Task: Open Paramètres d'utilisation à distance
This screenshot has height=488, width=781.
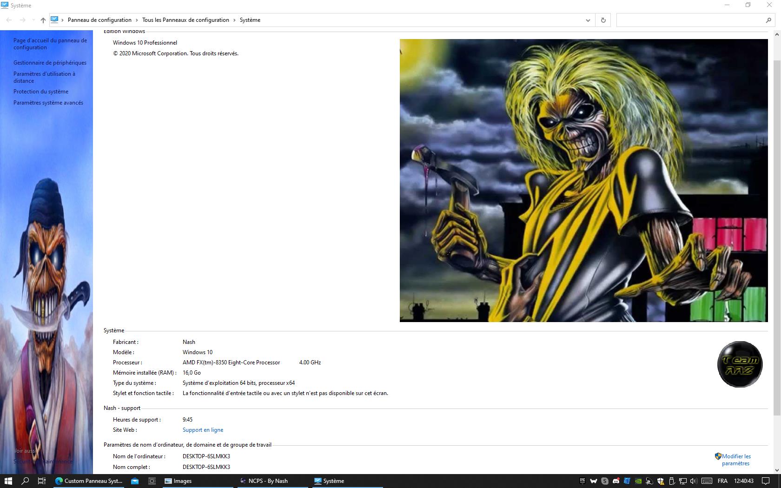Action: point(44,77)
